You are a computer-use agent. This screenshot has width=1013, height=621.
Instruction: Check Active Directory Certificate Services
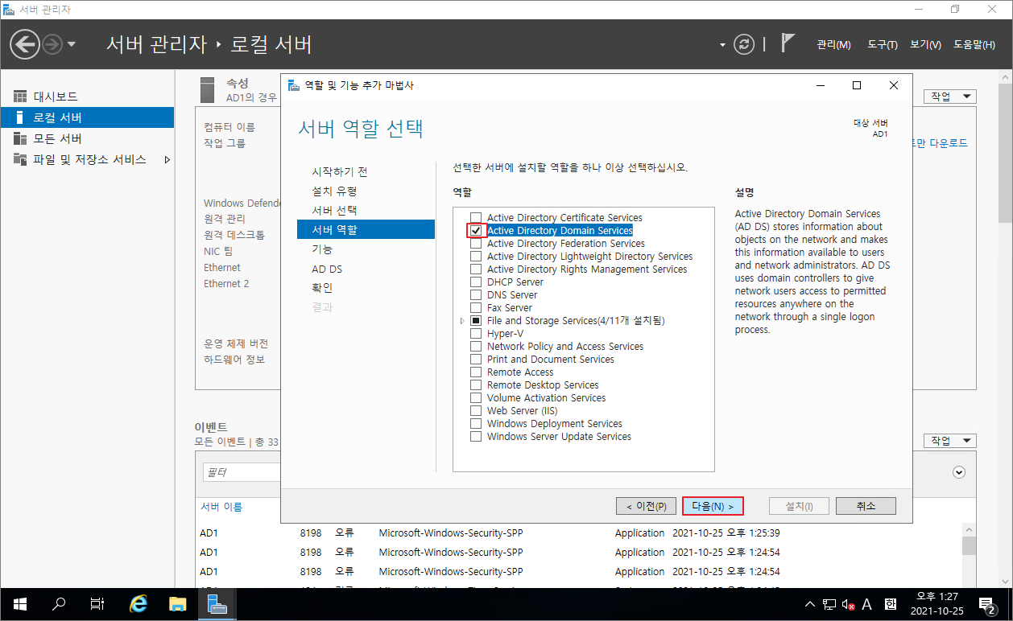476,218
